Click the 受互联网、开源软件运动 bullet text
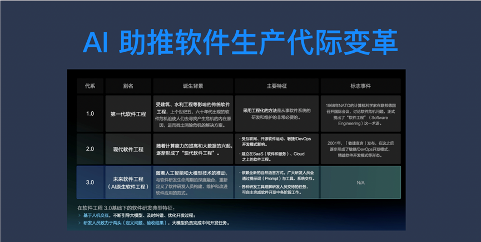The image size is (481, 242). [275, 141]
